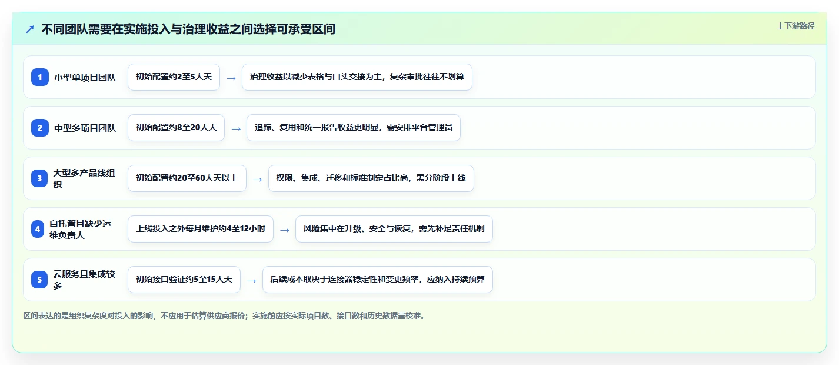Click the footnote starting 区间表达的是组织复杂度

click(224, 316)
